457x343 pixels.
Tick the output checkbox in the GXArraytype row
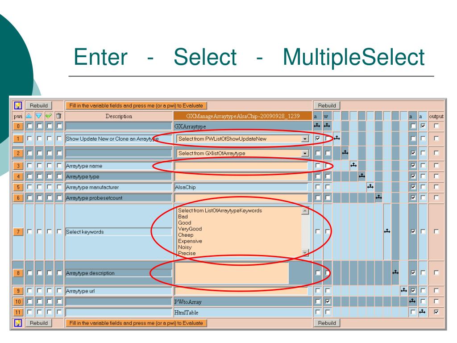436,126
